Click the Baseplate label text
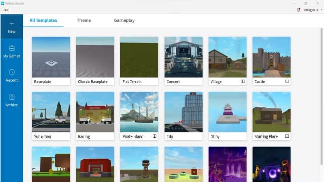324x182 pixels. pos(43,82)
